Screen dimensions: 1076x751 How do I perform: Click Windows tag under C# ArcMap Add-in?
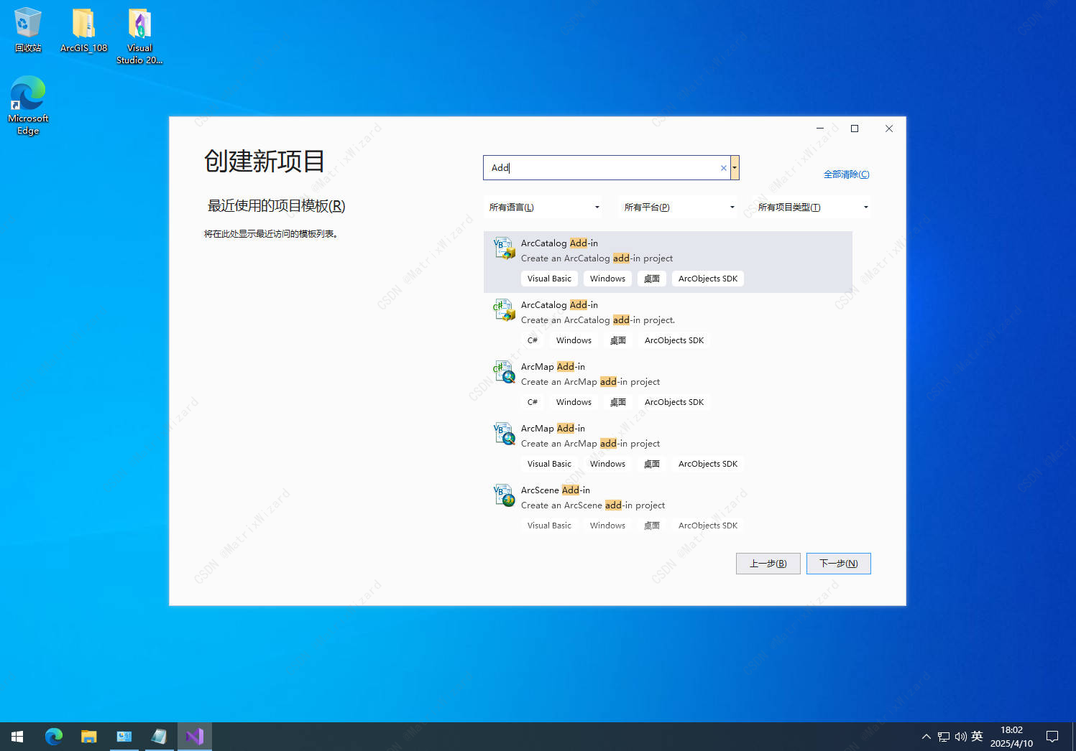click(x=574, y=402)
